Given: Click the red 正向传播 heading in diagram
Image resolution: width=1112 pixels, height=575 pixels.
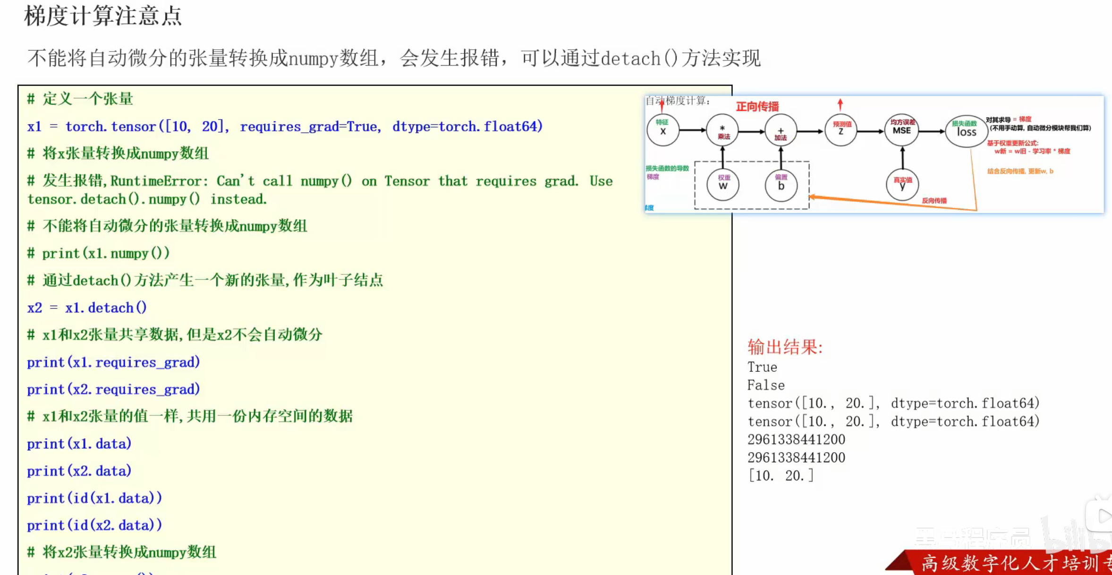Looking at the screenshot, I should tap(757, 107).
